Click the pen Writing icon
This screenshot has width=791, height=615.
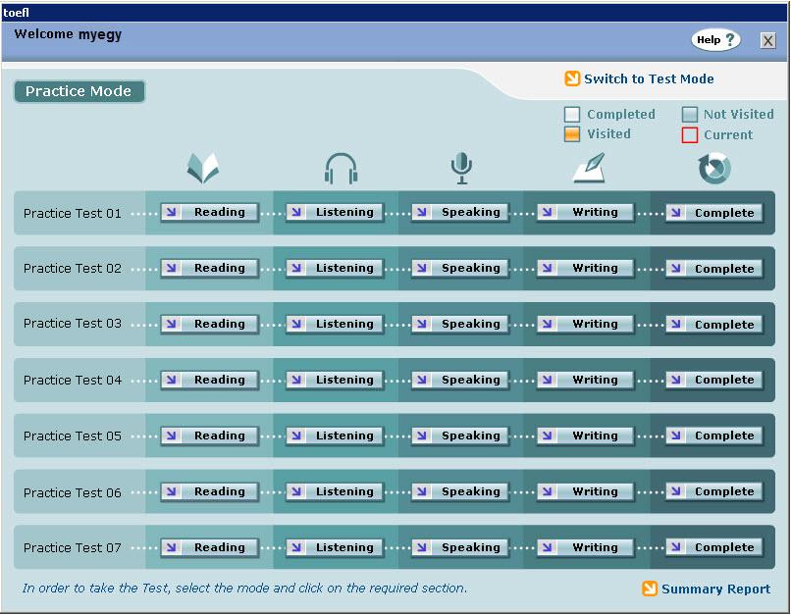click(x=589, y=169)
